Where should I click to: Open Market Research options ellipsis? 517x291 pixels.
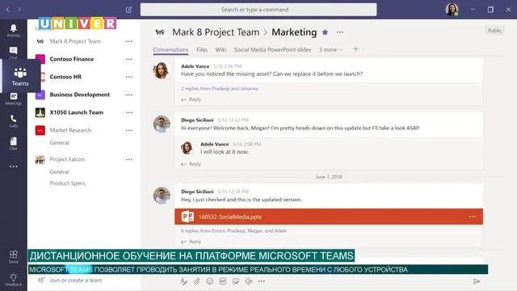click(x=129, y=130)
